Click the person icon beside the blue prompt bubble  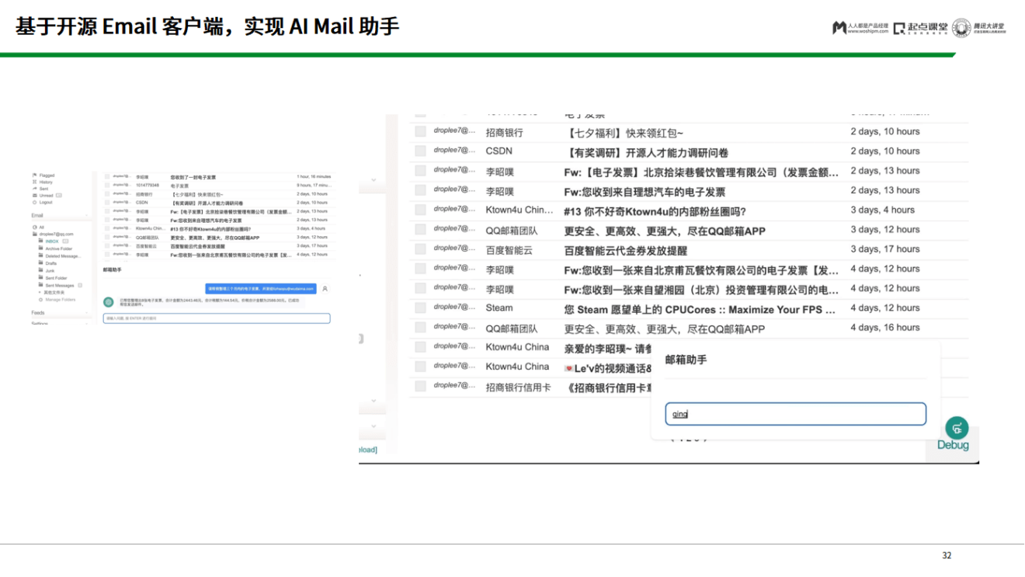coord(325,290)
